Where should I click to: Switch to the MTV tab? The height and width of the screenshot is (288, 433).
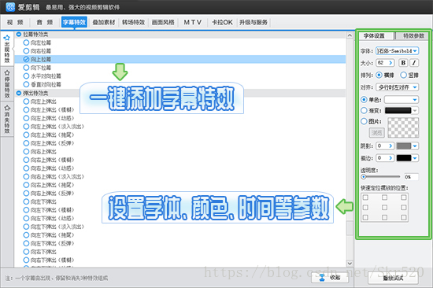click(x=193, y=22)
